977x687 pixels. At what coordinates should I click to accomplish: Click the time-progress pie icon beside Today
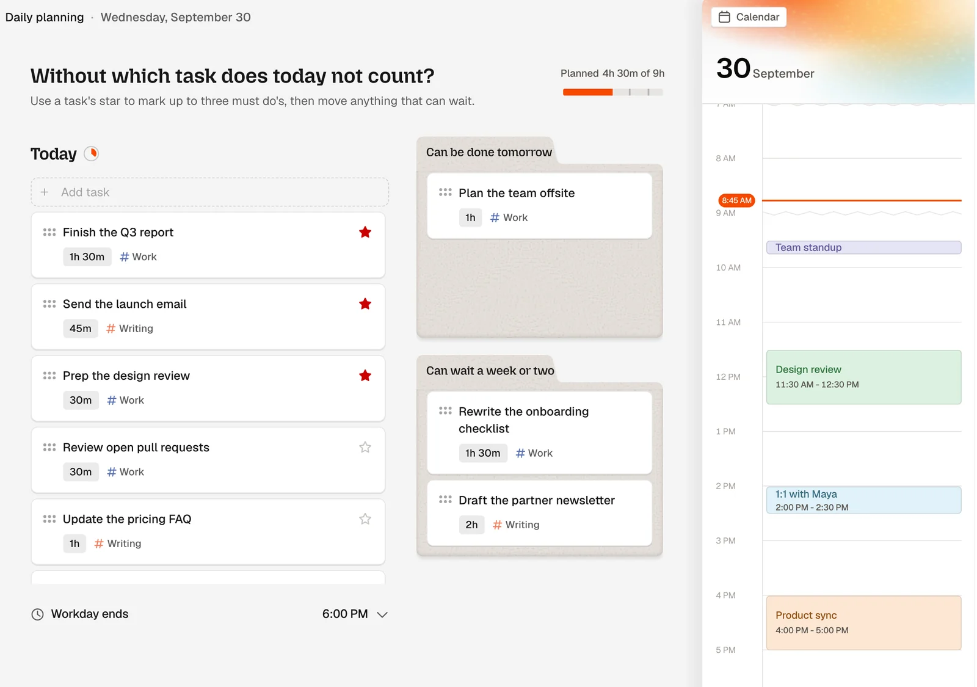[92, 153]
